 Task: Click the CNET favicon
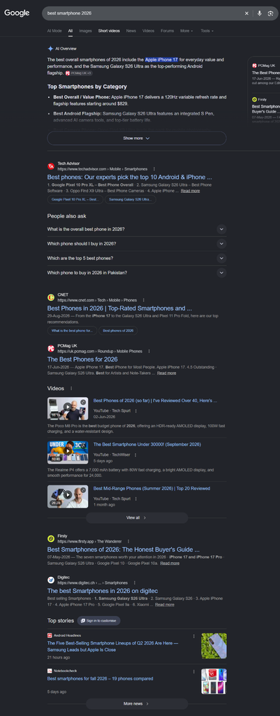pos(51,298)
